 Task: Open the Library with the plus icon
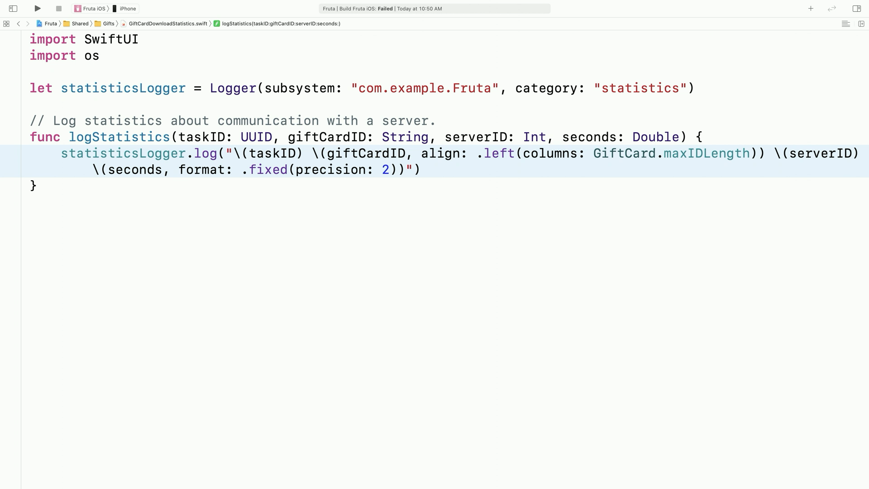811,9
